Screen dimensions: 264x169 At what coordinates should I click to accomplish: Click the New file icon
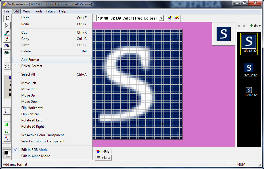point(8,18)
